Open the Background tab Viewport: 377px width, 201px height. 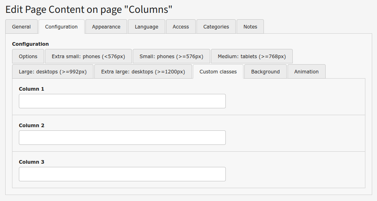tap(265, 72)
